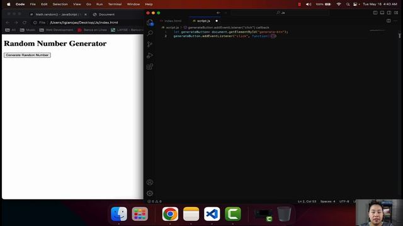Click code line 2 in the editor

click(225, 36)
